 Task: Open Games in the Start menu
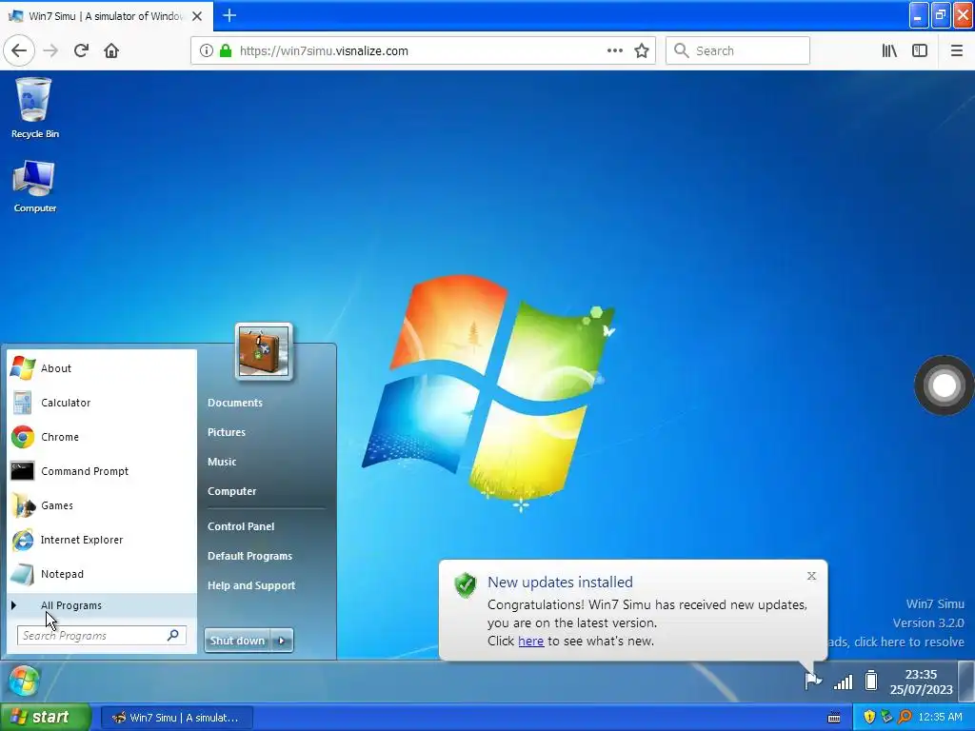(102, 505)
